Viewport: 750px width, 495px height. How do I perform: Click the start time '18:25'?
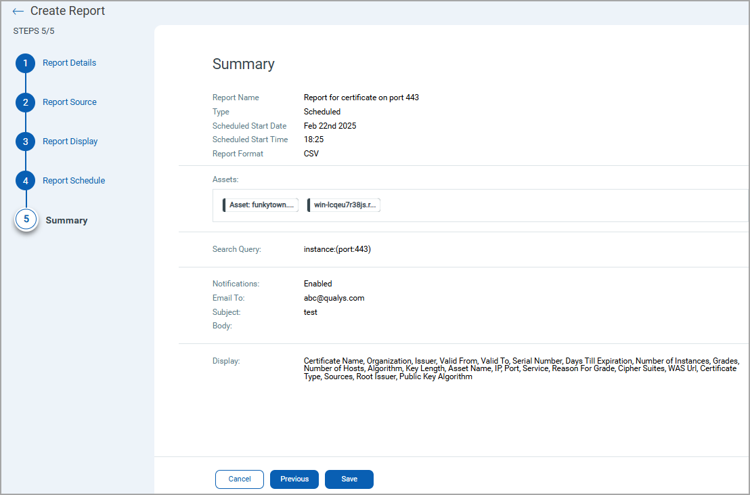click(314, 139)
